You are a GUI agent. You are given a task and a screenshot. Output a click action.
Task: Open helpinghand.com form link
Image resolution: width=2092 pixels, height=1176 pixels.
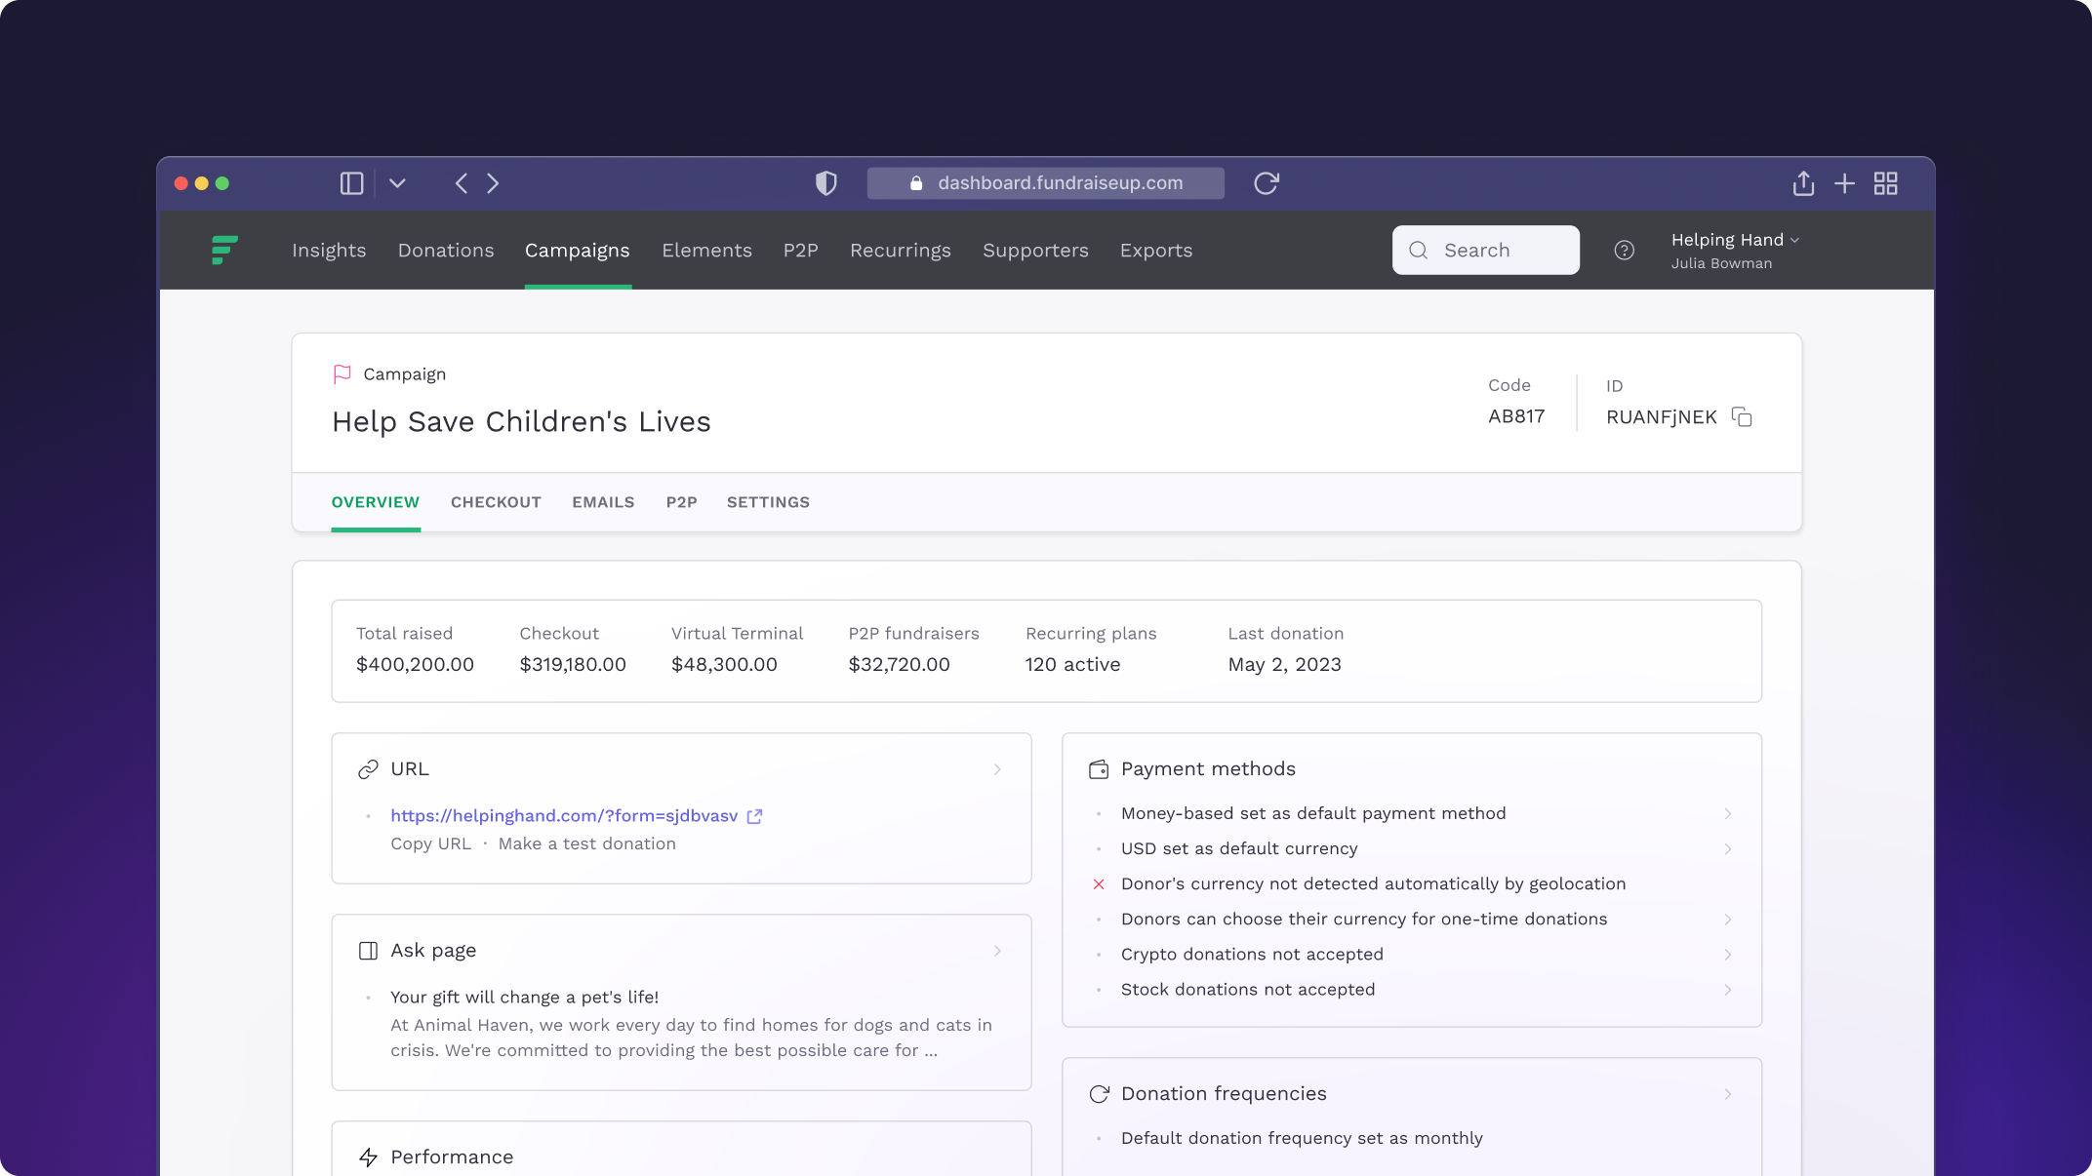564,816
